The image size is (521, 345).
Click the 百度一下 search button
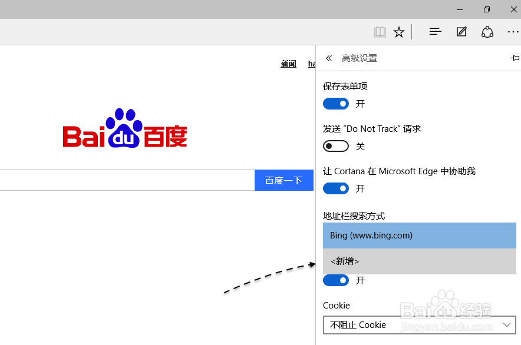coord(283,180)
